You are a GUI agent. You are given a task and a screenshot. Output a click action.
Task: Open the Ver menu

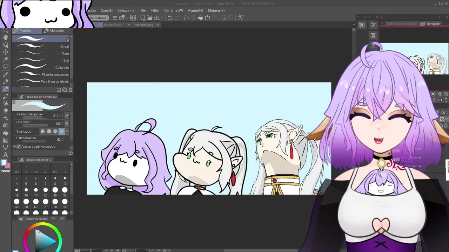pos(143,10)
